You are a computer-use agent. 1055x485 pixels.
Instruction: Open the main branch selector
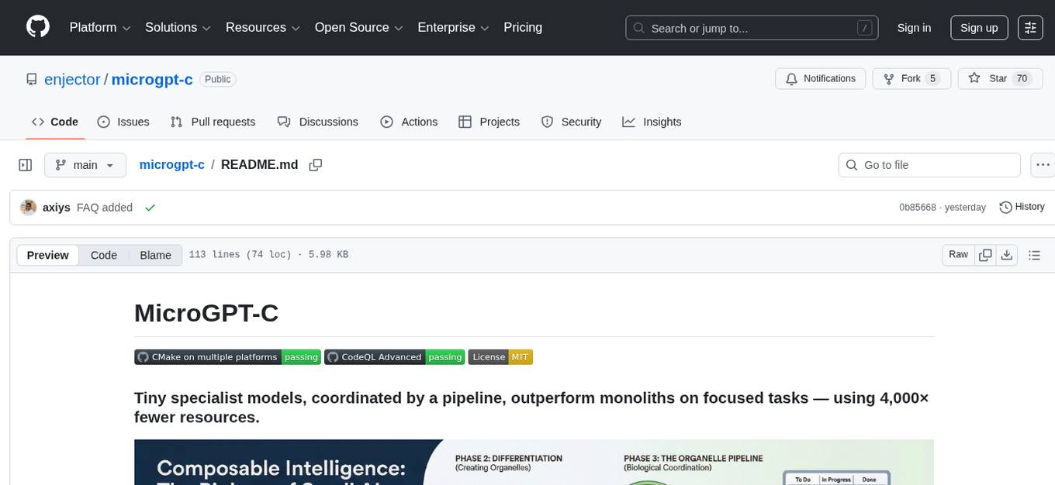(x=85, y=164)
